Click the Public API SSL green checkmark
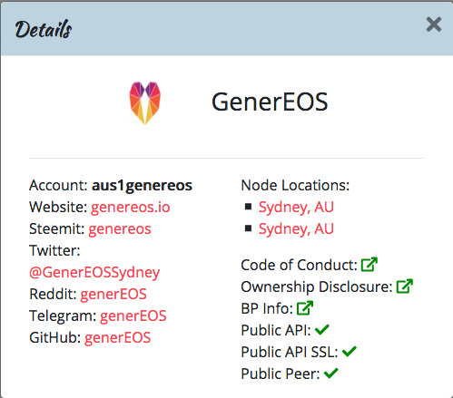 (350, 352)
